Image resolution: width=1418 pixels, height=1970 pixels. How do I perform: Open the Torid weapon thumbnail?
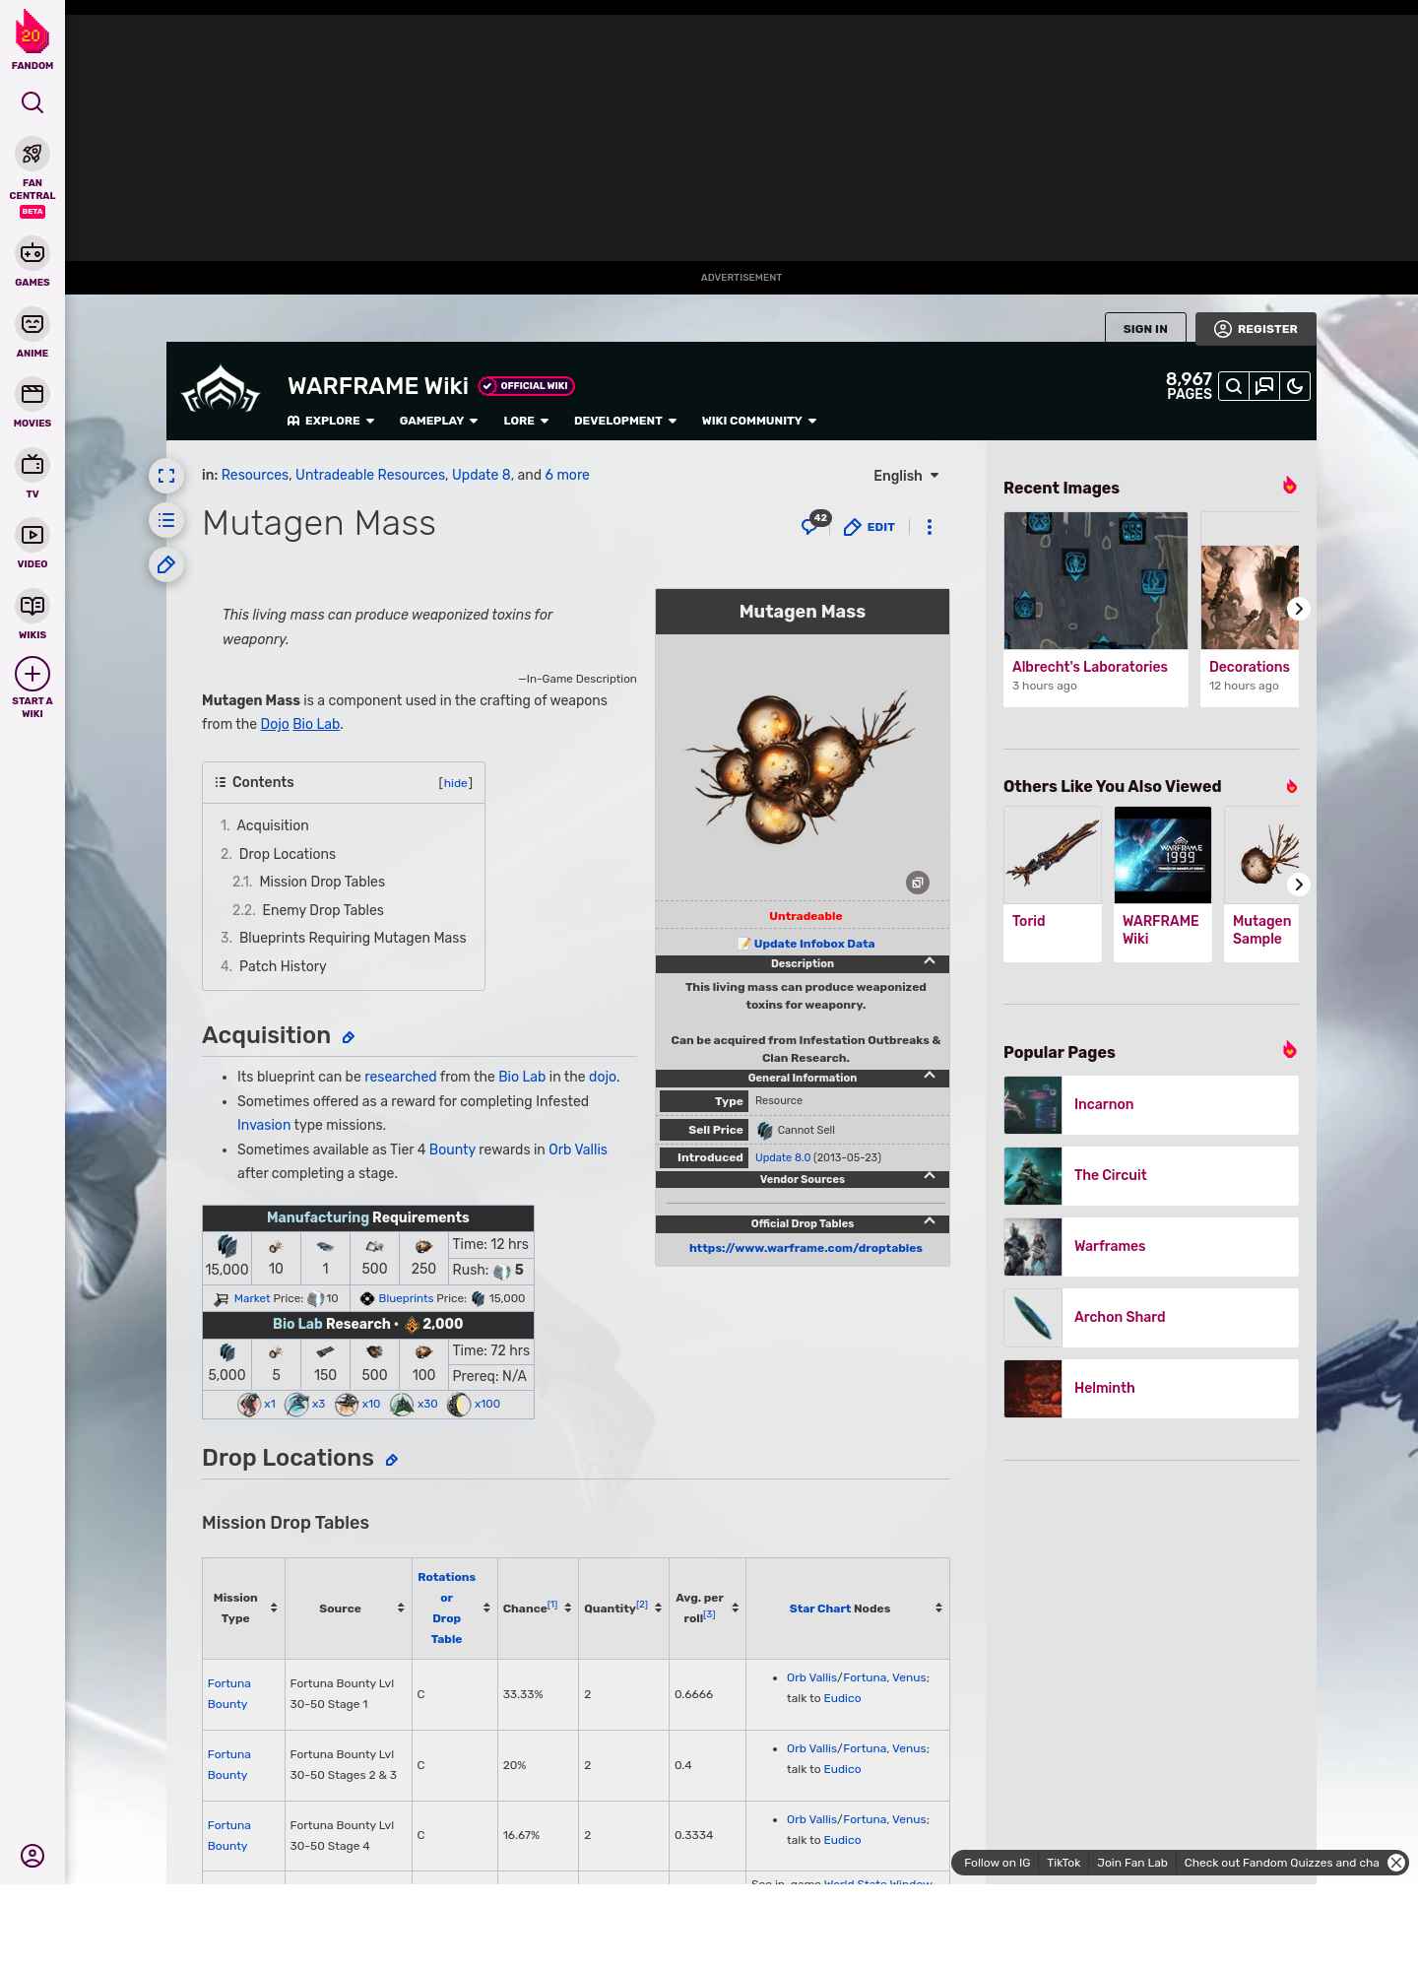pos(1053,855)
